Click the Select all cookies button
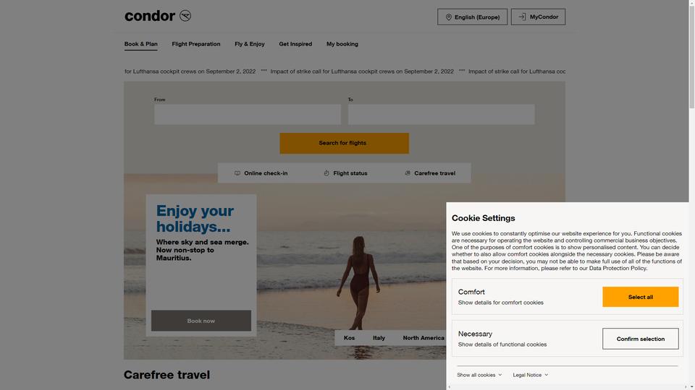Viewport: 695px width, 390px height. click(x=640, y=297)
